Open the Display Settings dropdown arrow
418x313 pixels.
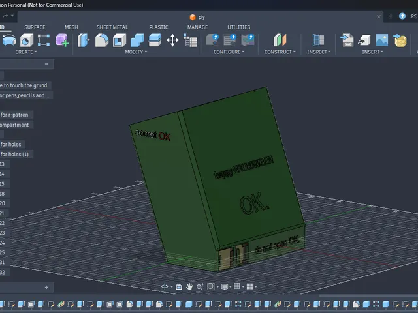coord(231,287)
